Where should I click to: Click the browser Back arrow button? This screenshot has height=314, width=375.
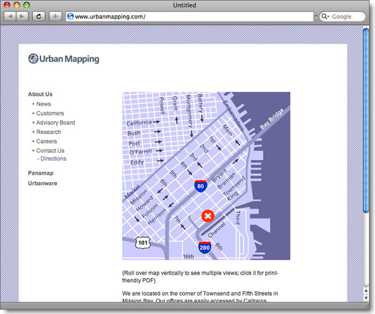(x=10, y=16)
